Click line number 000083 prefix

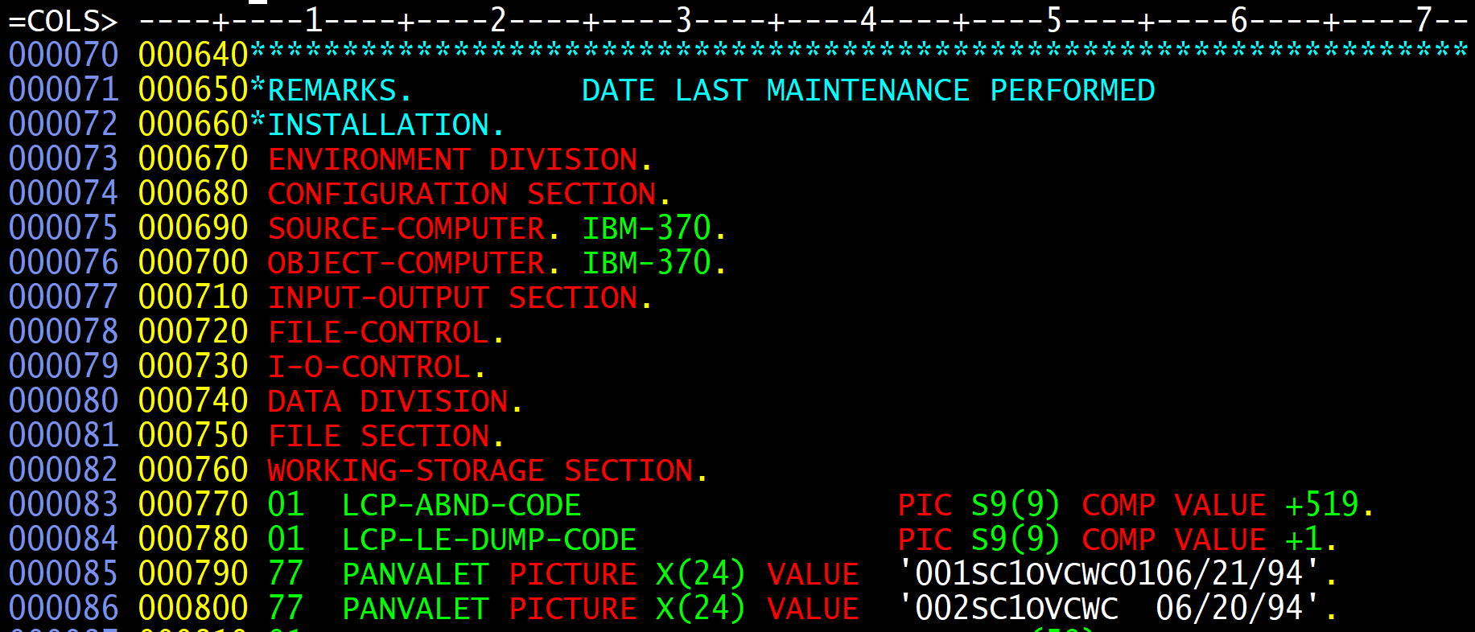point(64,505)
